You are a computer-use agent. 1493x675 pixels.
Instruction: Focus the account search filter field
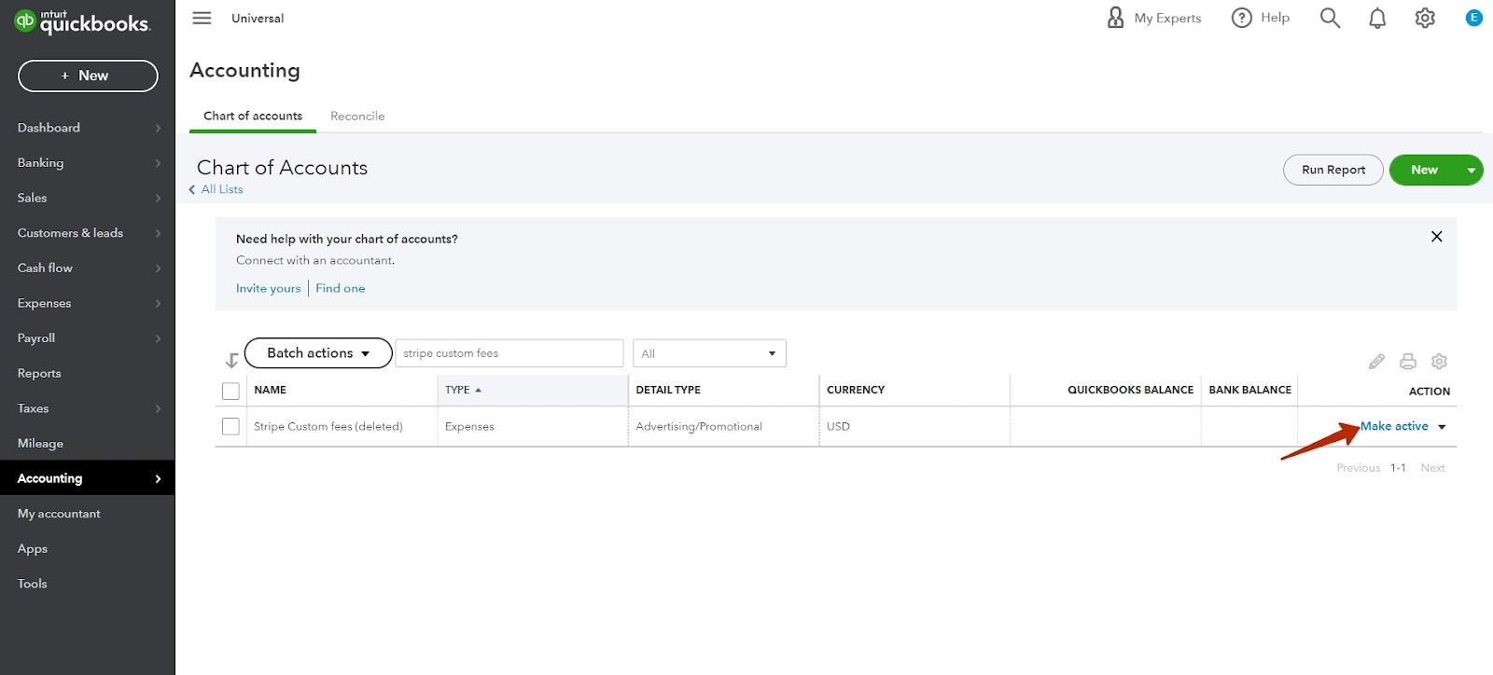pyautogui.click(x=509, y=353)
